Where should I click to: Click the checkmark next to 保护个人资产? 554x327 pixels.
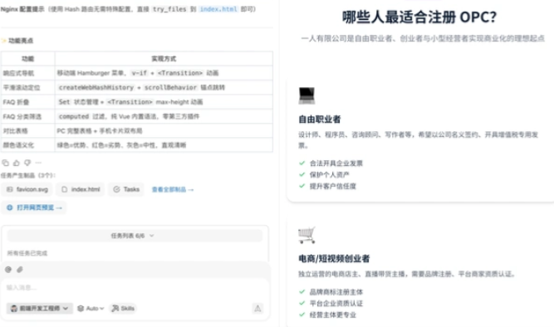tap(302, 174)
